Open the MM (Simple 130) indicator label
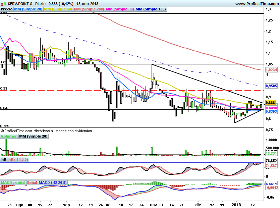Screen dimensions: 280x208 tap(151, 9)
